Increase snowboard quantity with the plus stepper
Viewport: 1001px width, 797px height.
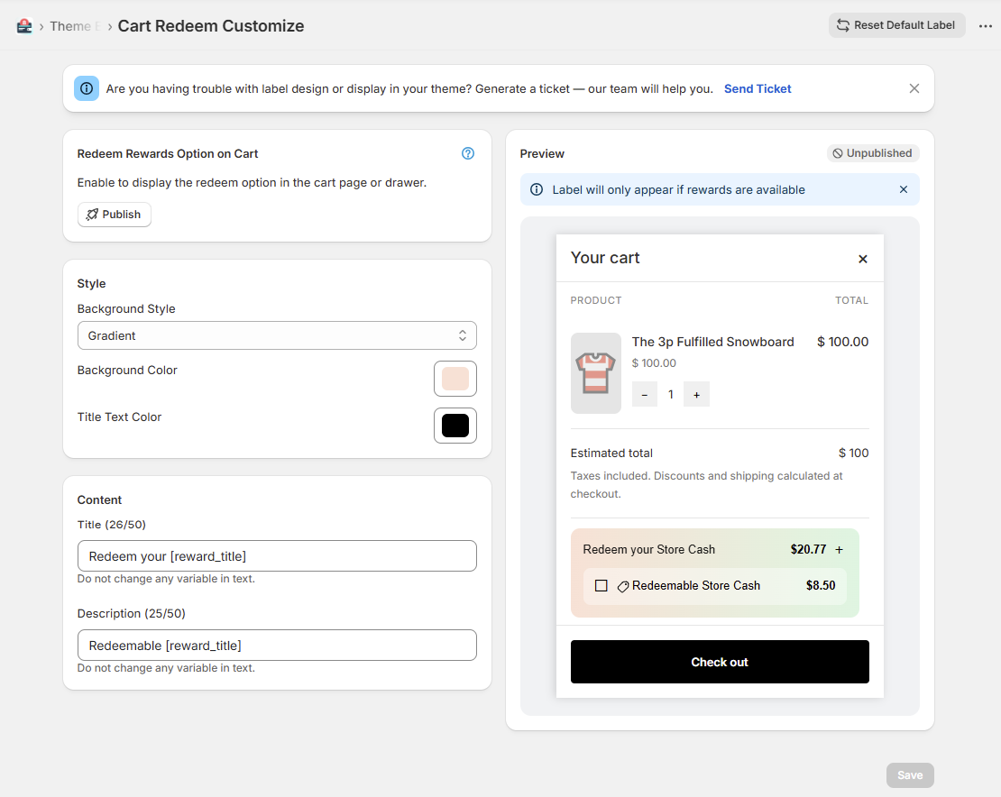pos(696,394)
